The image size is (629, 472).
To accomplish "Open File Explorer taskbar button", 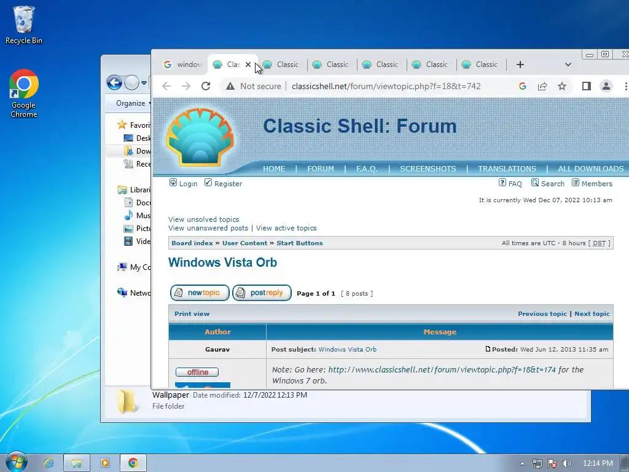I will [77, 463].
